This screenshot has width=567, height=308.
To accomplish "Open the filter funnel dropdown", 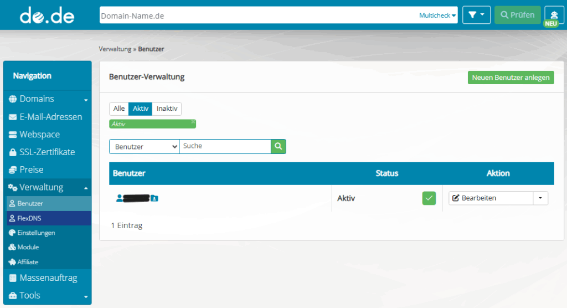I will [476, 15].
